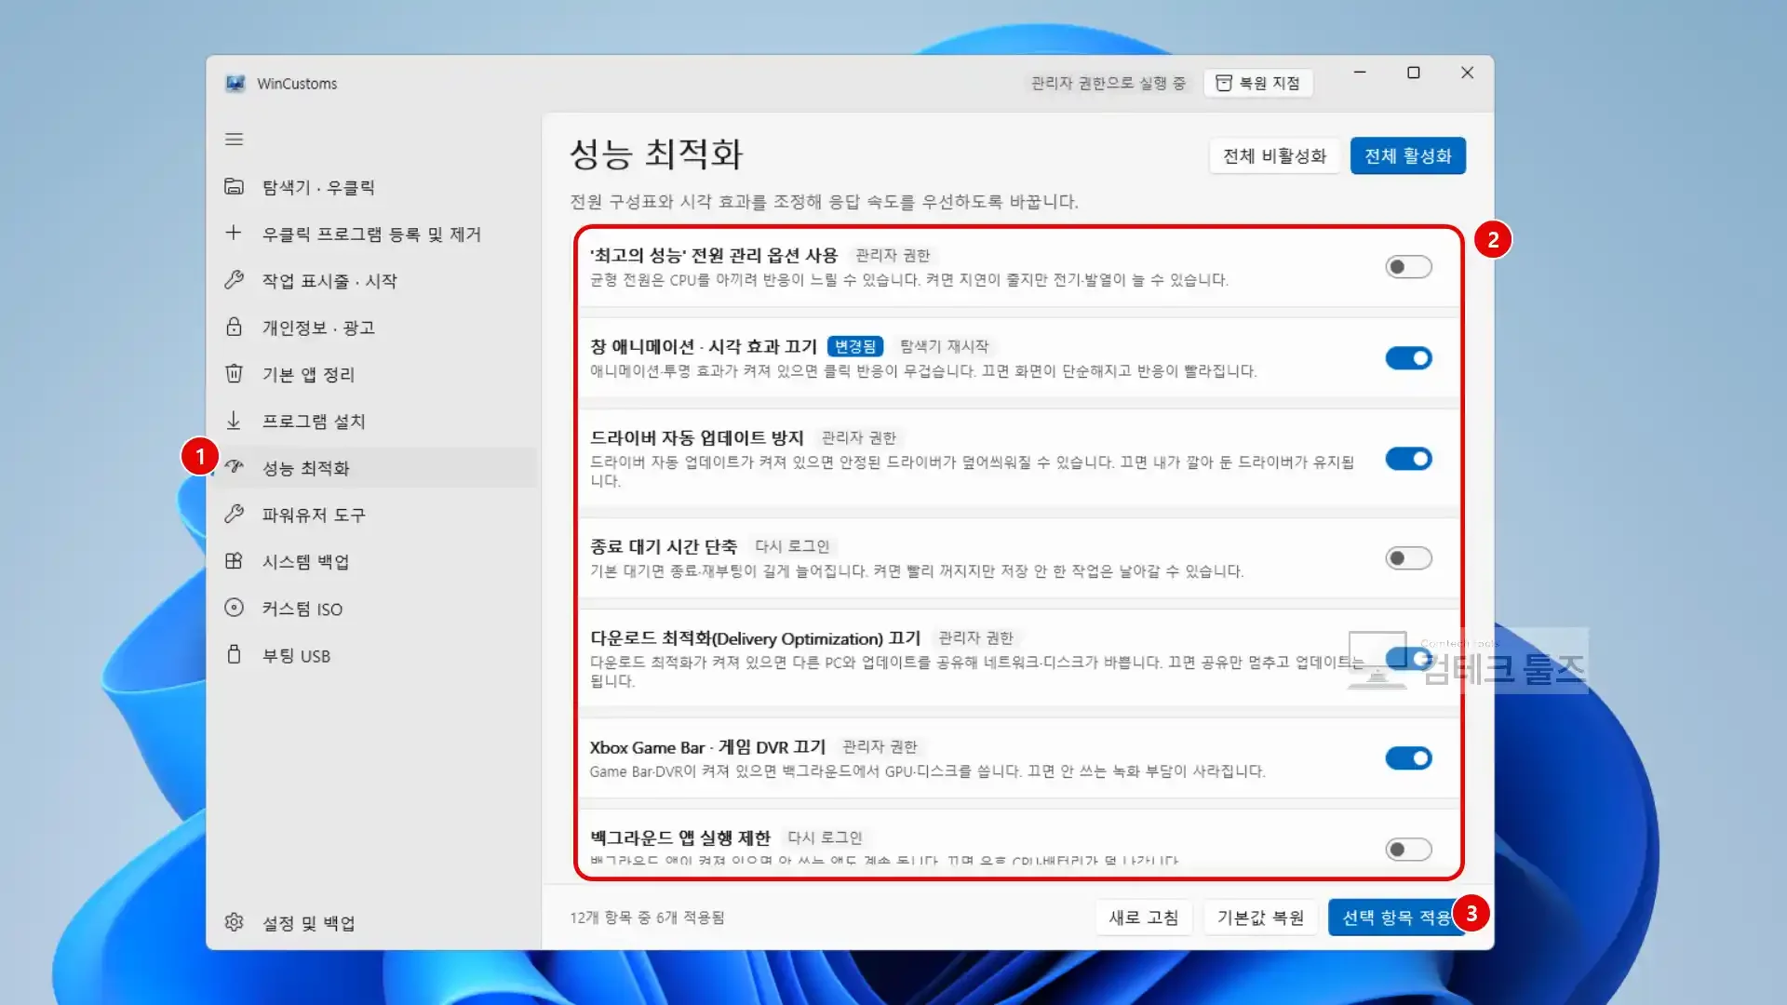Open 설정 및 백업 at sidebar bottom
1787x1005 pixels.
point(376,922)
